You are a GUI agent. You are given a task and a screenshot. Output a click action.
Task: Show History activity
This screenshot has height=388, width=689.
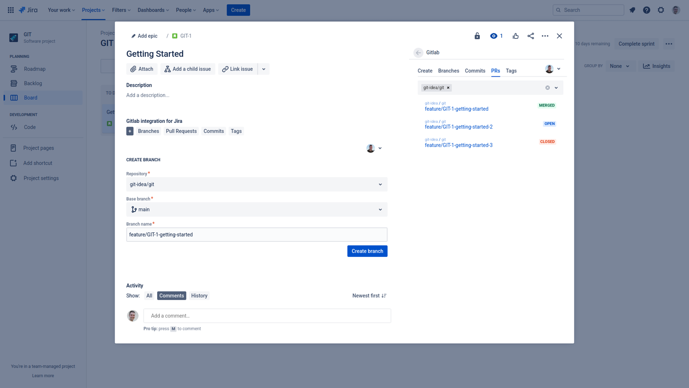pyautogui.click(x=199, y=296)
